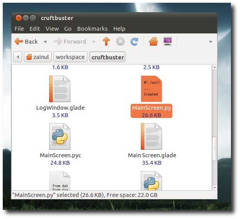Close the cruftbuster window

coord(18,18)
